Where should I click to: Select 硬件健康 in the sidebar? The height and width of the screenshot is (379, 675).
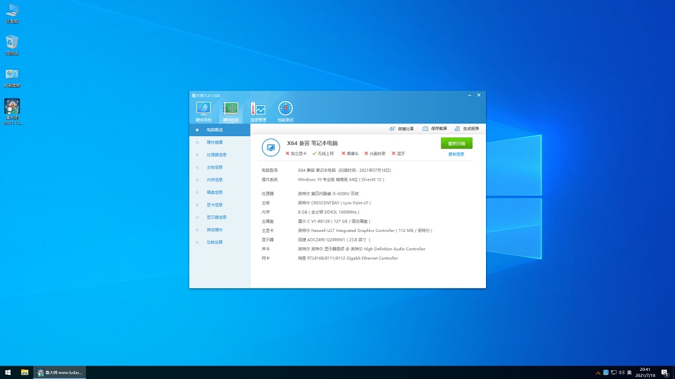click(215, 142)
